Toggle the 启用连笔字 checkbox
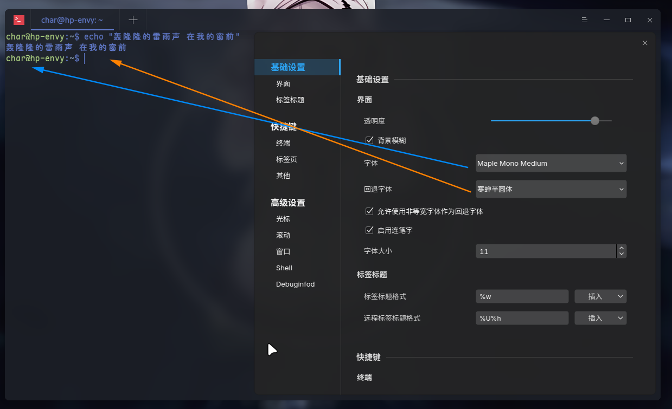Screen dimensions: 672x409 point(370,230)
